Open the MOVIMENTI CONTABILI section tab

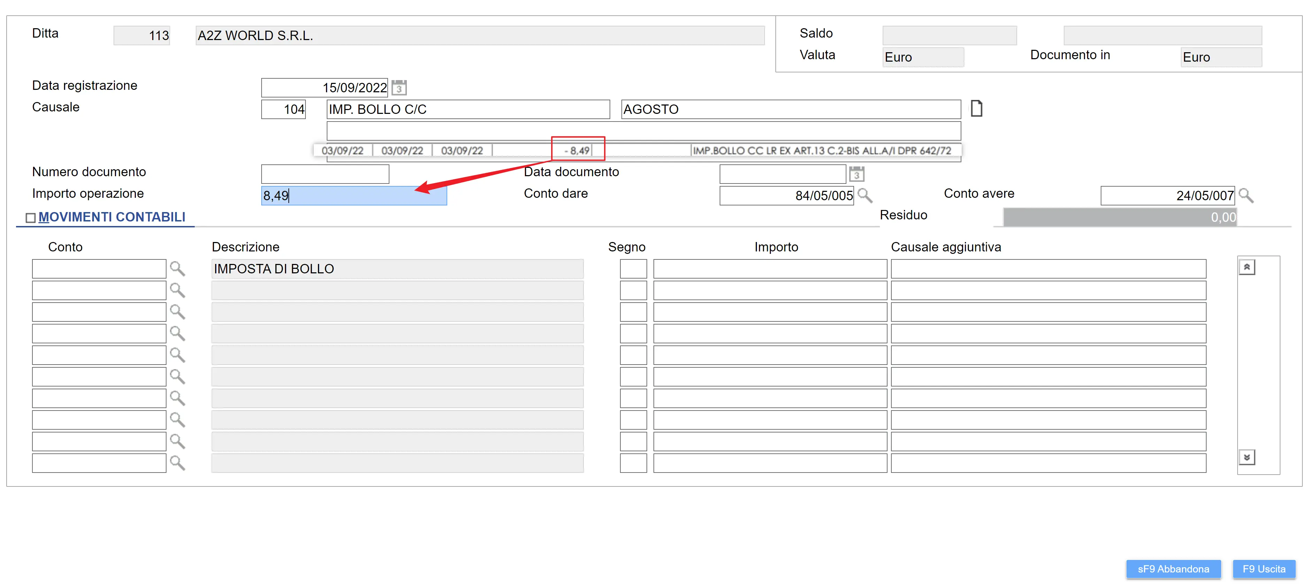pyautogui.click(x=112, y=217)
